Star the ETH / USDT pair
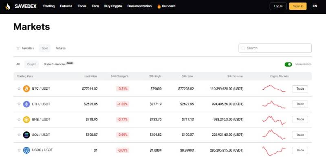 (19, 104)
